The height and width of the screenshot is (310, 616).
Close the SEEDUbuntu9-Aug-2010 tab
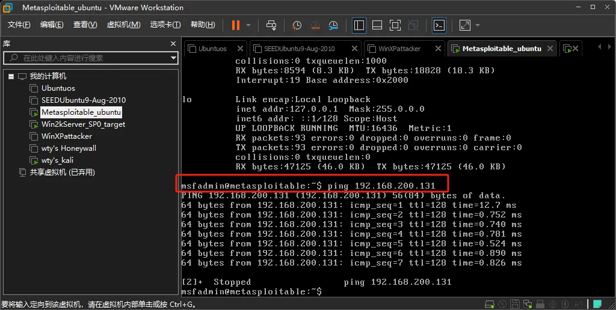354,48
